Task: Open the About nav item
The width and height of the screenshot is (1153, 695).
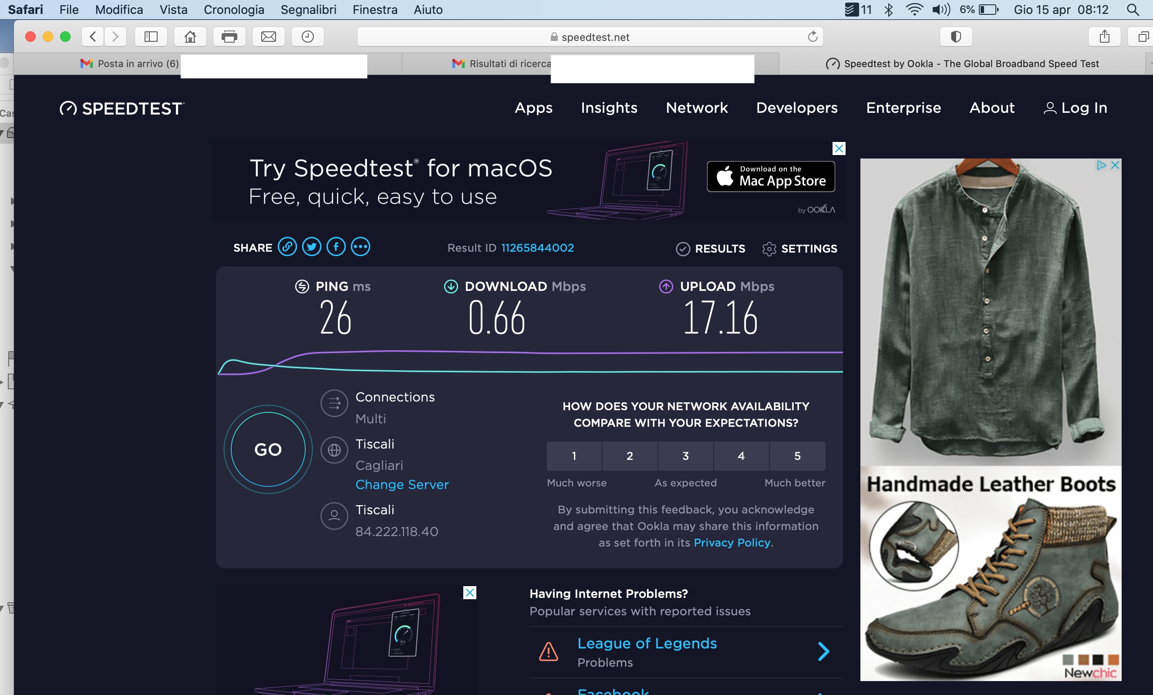Action: click(x=991, y=108)
